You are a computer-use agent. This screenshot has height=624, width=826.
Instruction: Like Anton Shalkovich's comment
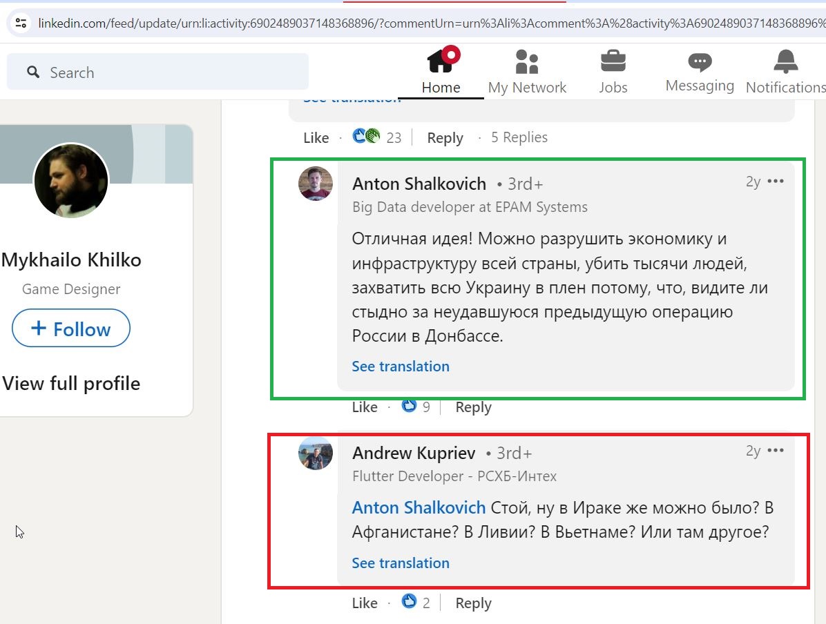(x=365, y=407)
